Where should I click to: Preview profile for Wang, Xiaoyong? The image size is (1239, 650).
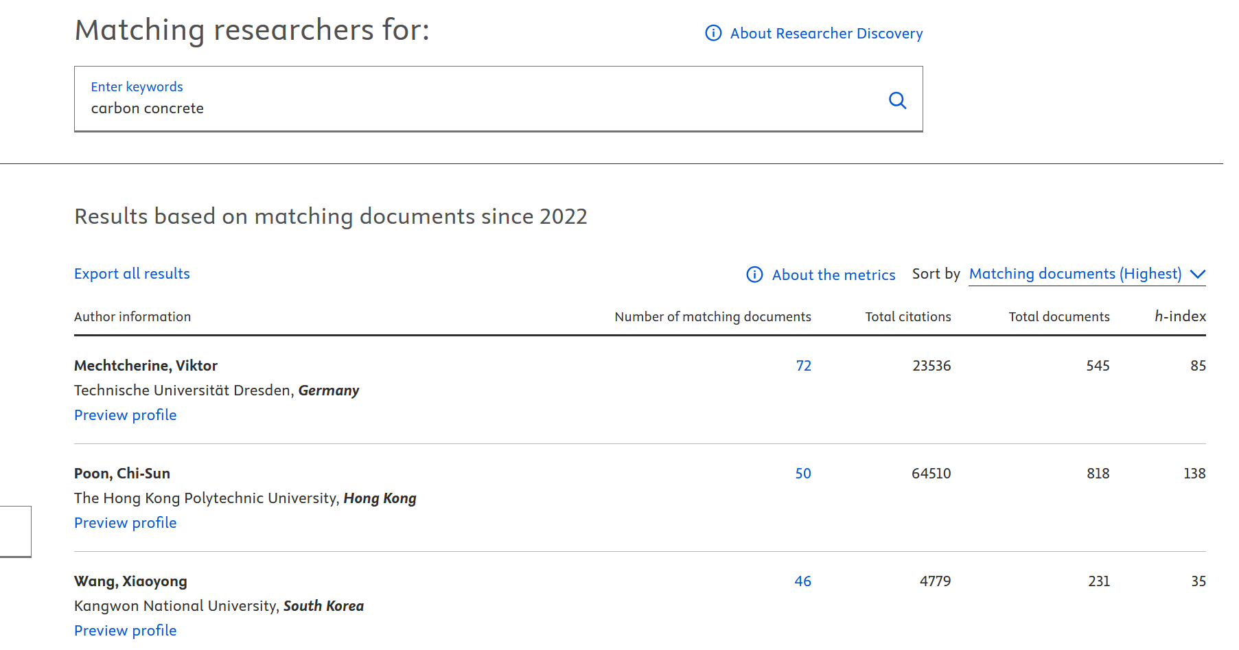point(125,630)
